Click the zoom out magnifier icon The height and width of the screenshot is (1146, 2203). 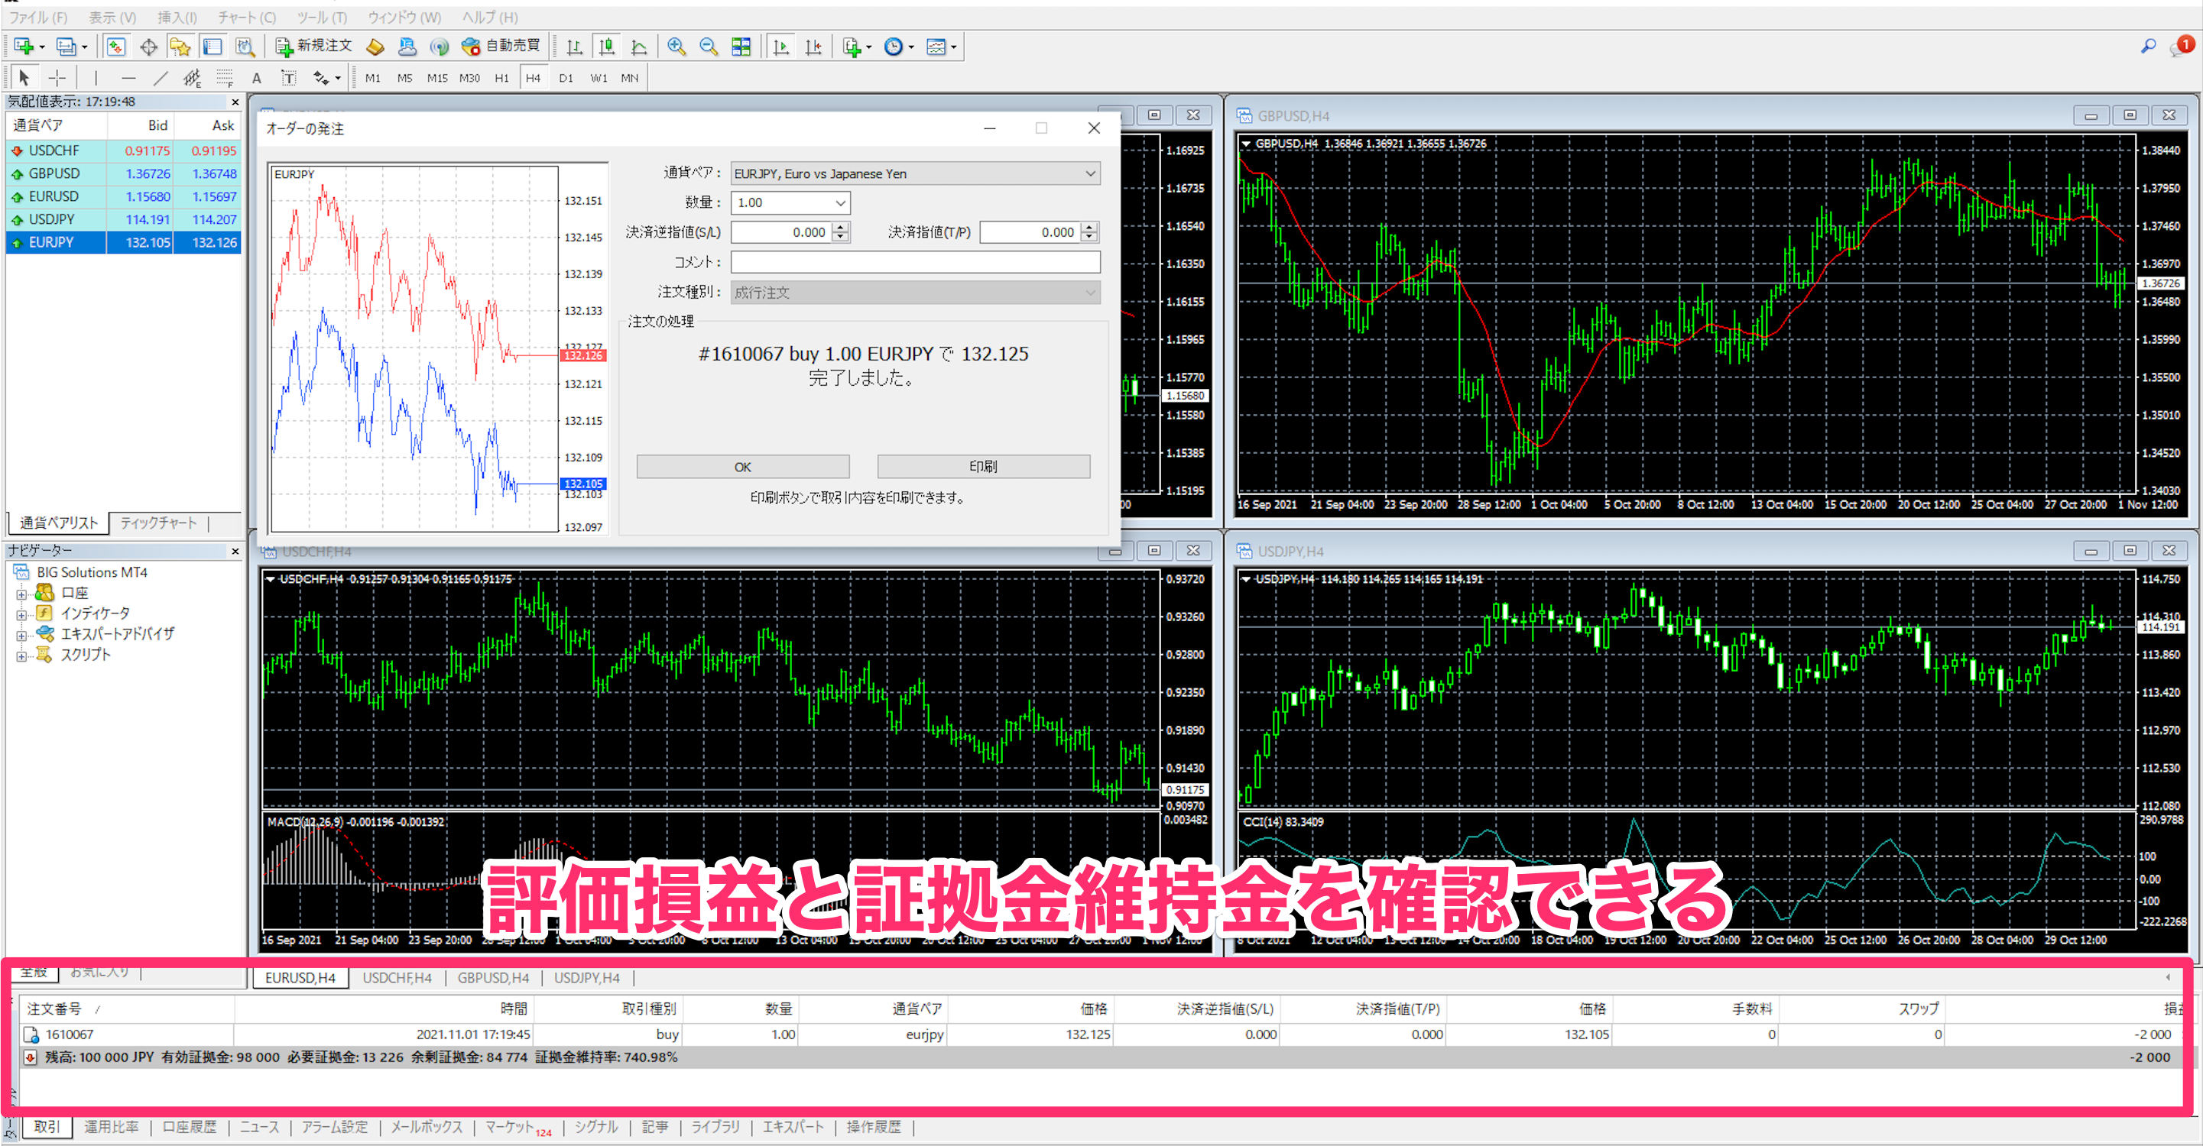(708, 46)
